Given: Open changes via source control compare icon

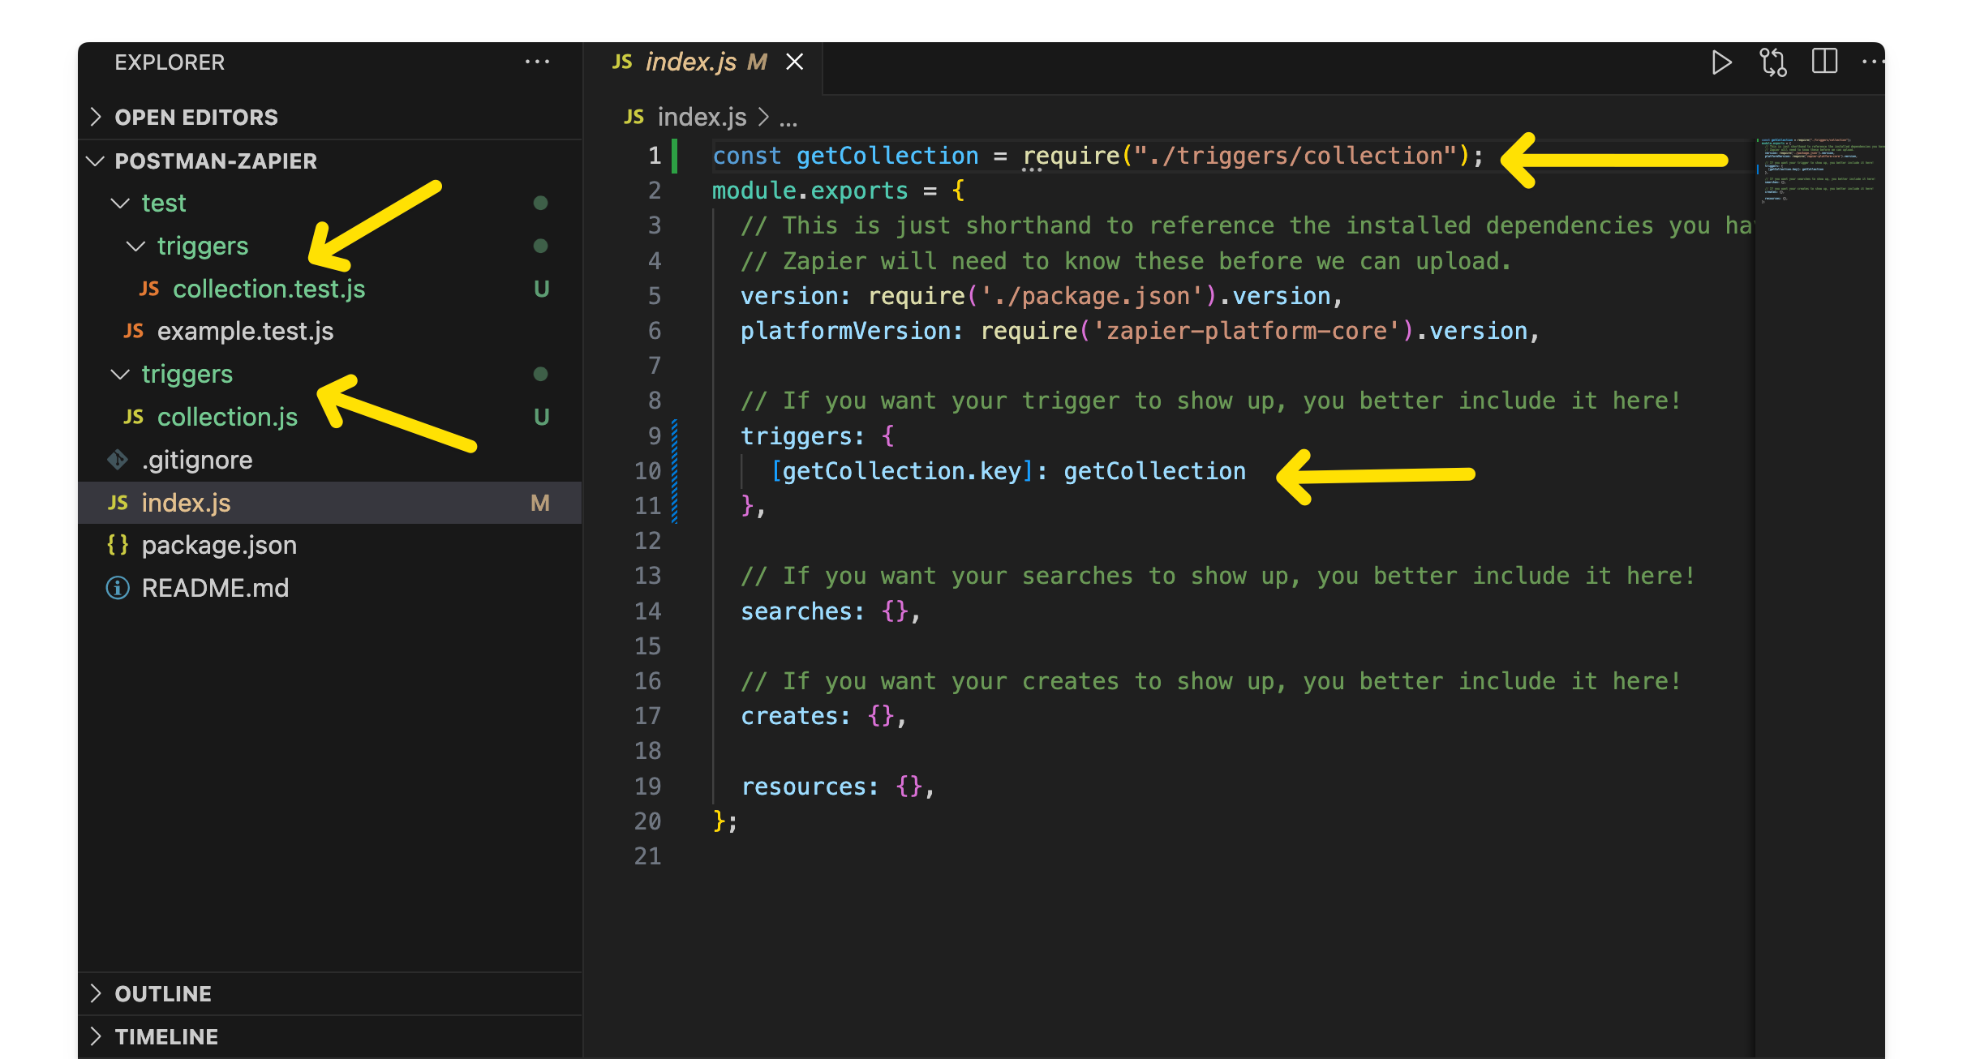Looking at the screenshot, I should (x=1772, y=62).
